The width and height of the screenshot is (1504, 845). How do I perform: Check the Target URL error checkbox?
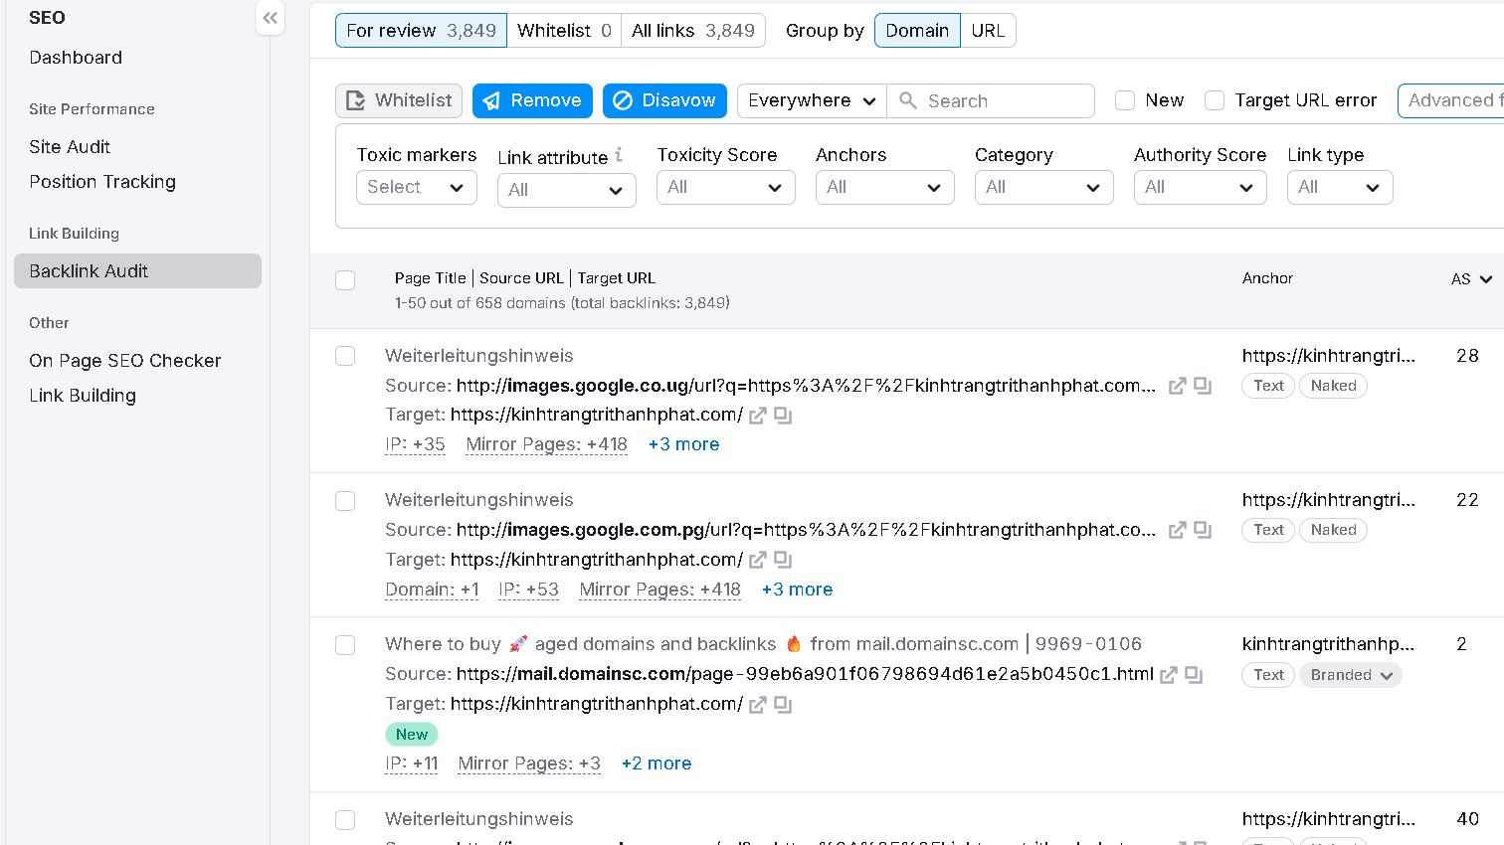coord(1214,100)
